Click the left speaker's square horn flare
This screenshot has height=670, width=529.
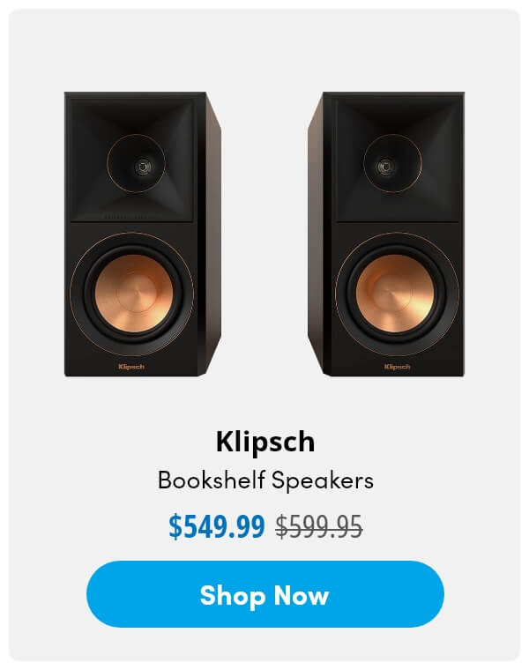[x=131, y=160]
